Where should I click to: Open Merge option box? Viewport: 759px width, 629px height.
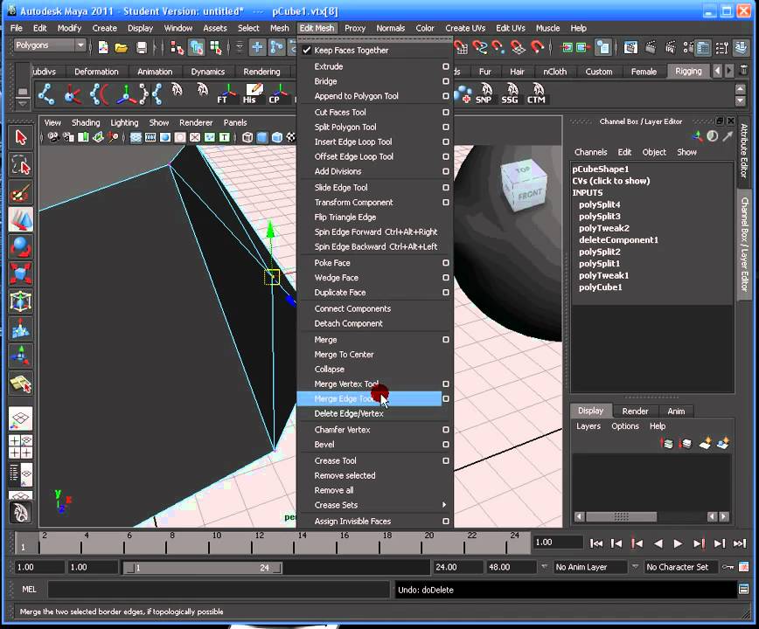(x=445, y=340)
